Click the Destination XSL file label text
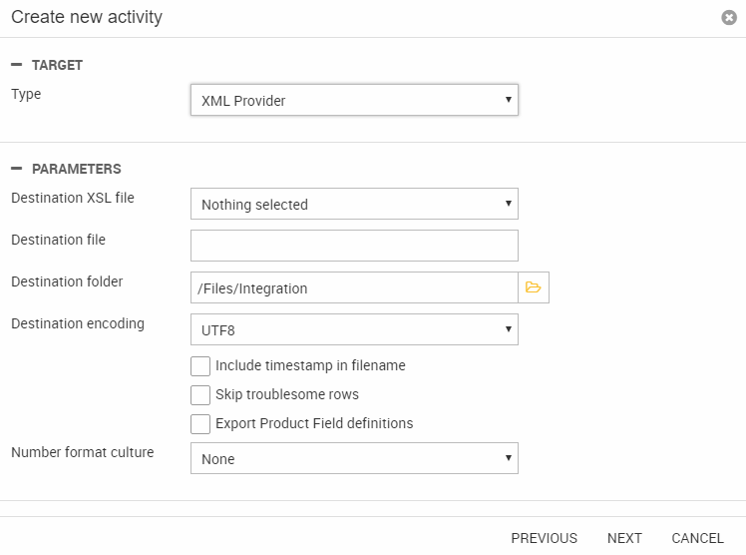Viewport: 746px width, 555px height. point(72,198)
